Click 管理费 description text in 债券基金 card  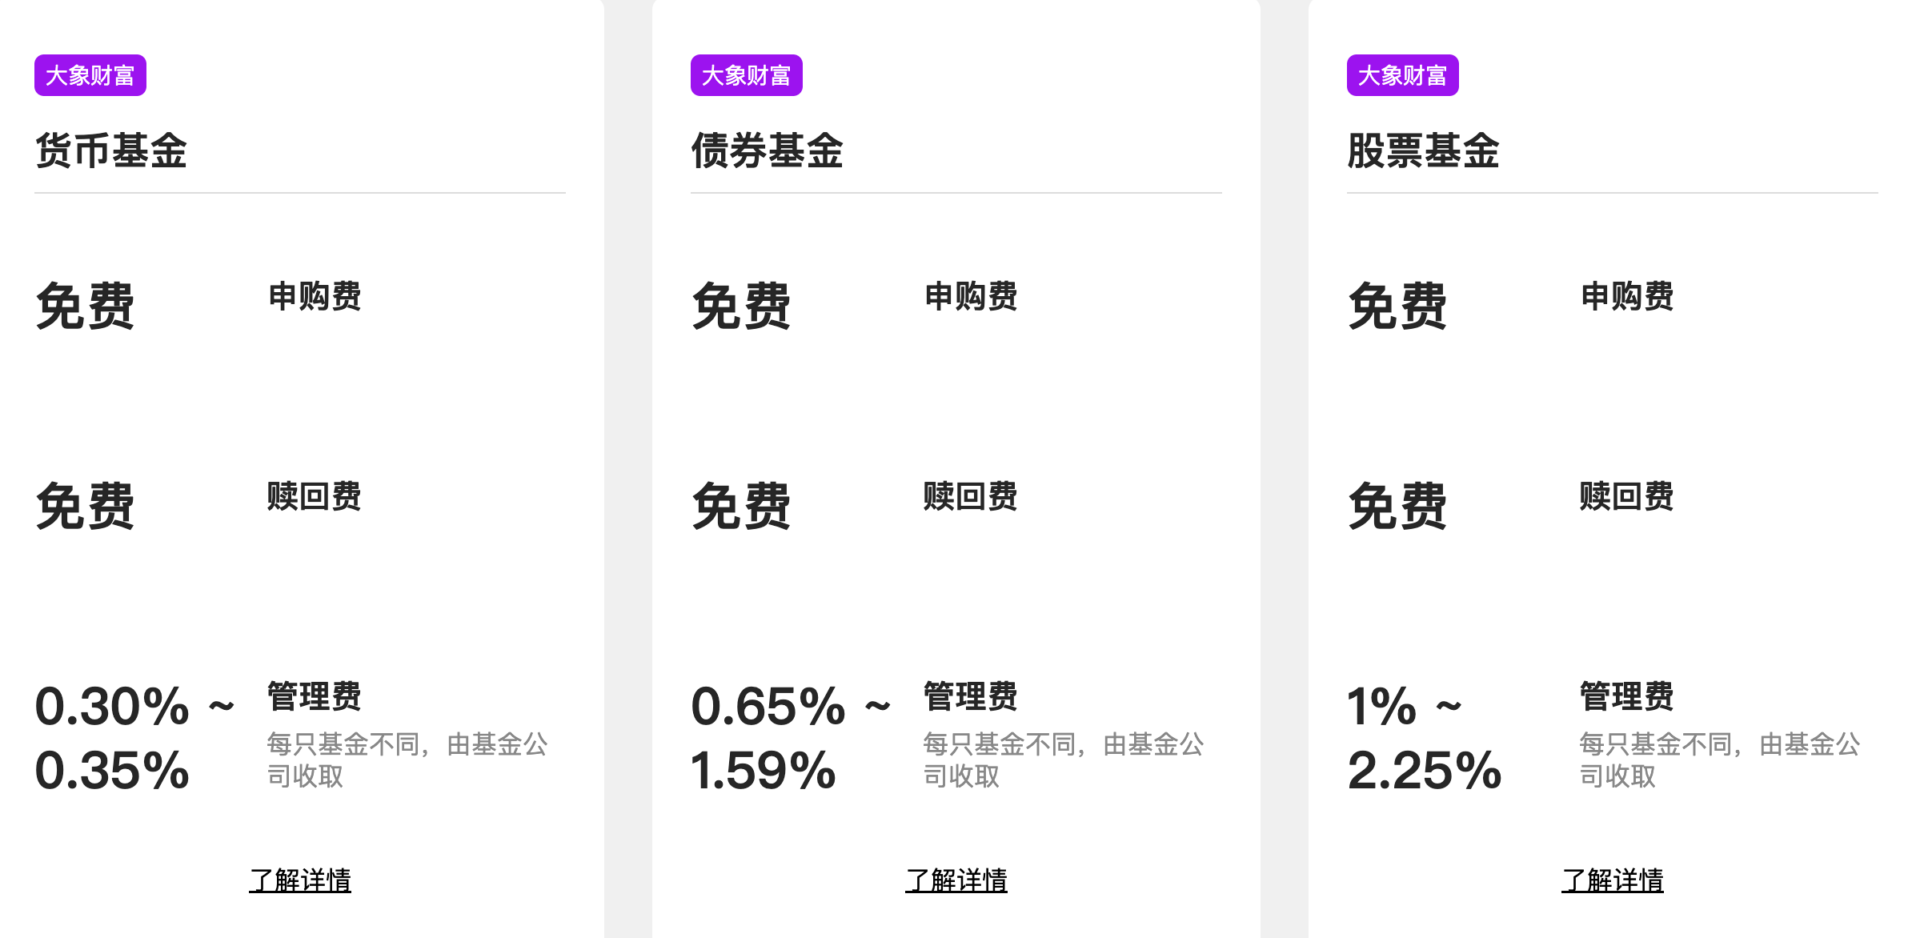(x=1063, y=760)
